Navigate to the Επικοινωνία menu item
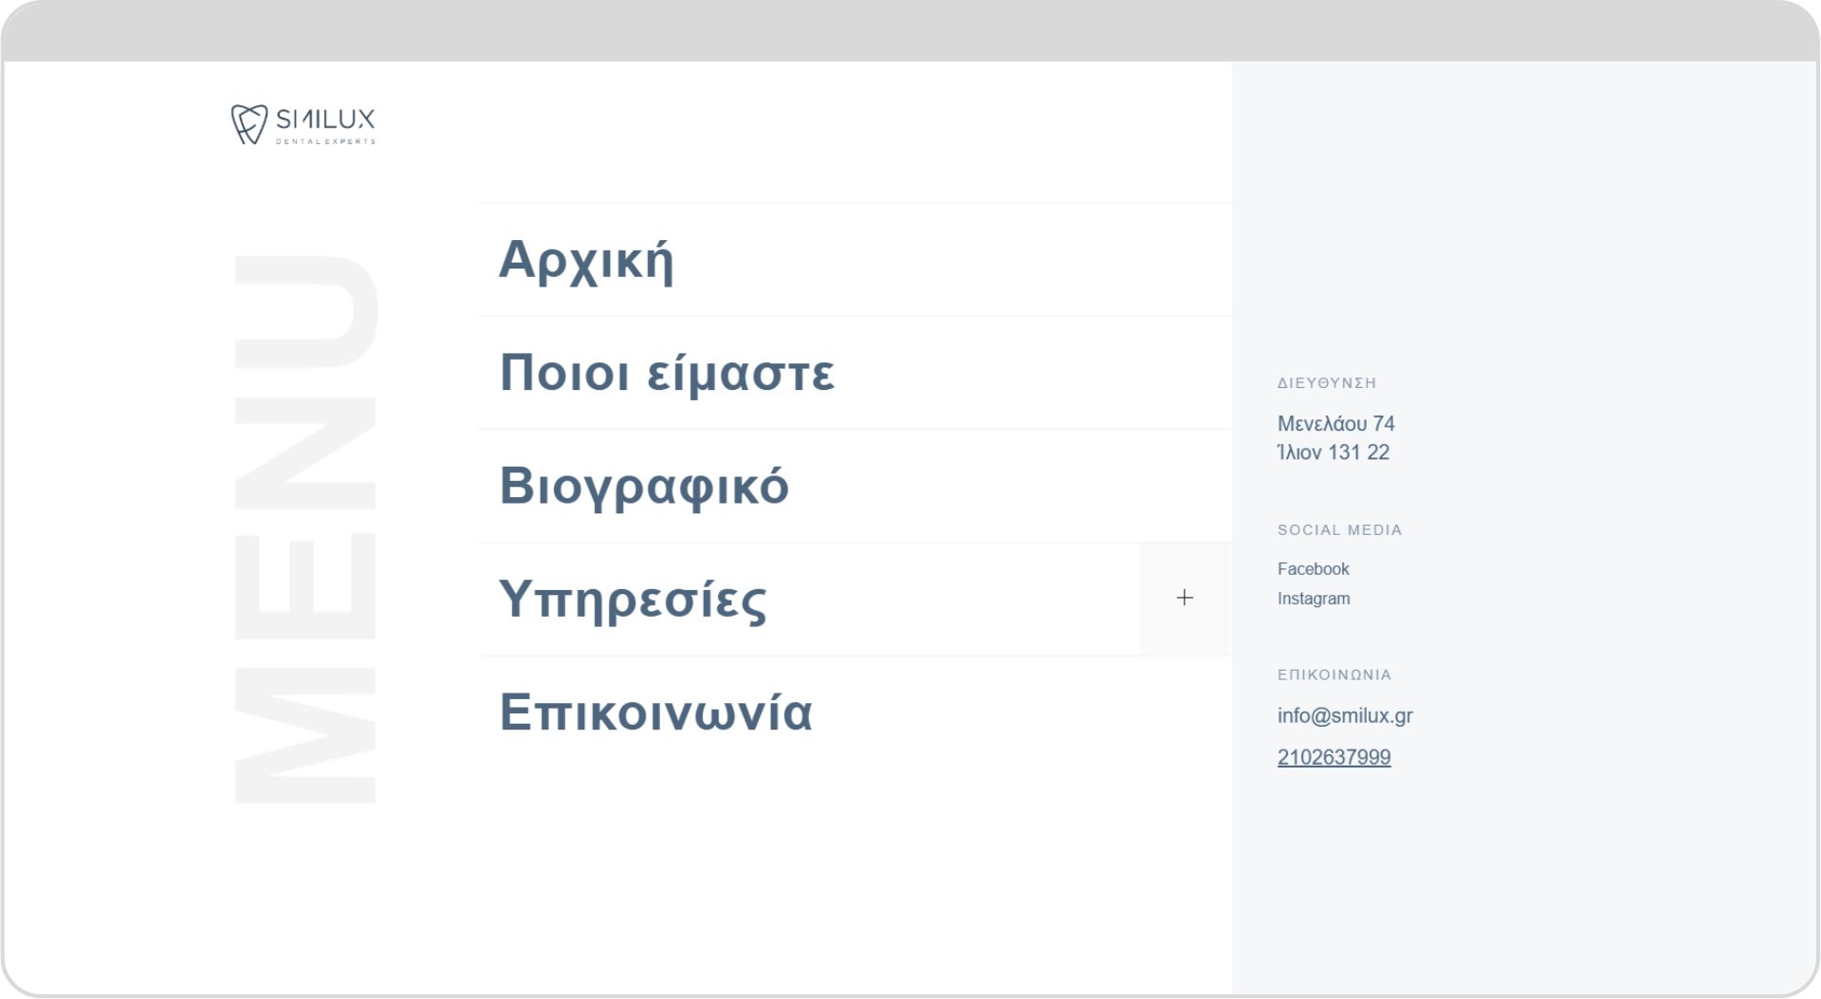 coord(655,712)
